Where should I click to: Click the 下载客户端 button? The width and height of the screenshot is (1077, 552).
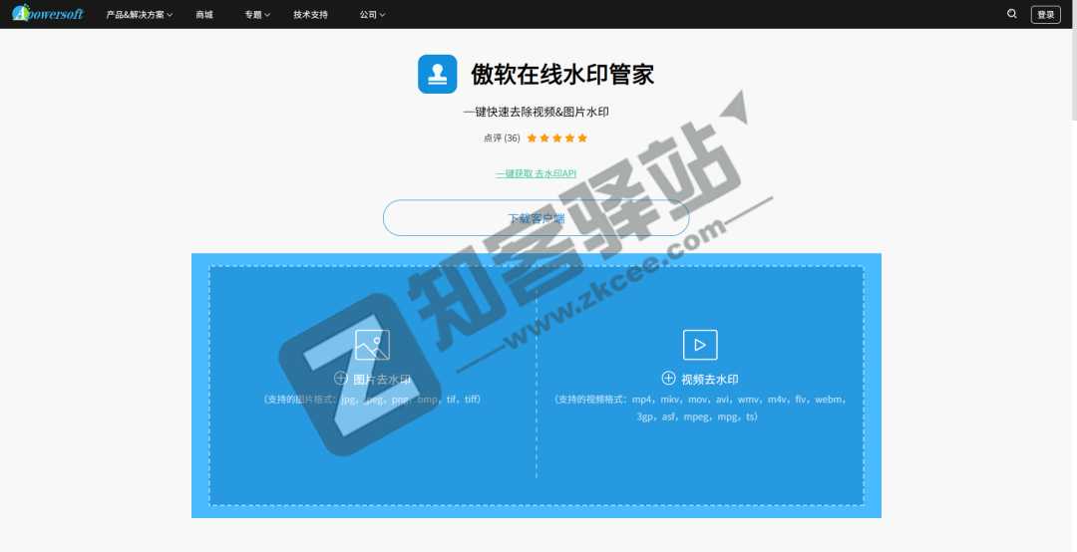(x=536, y=218)
